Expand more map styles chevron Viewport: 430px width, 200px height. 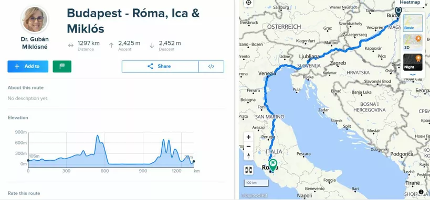pos(413,74)
